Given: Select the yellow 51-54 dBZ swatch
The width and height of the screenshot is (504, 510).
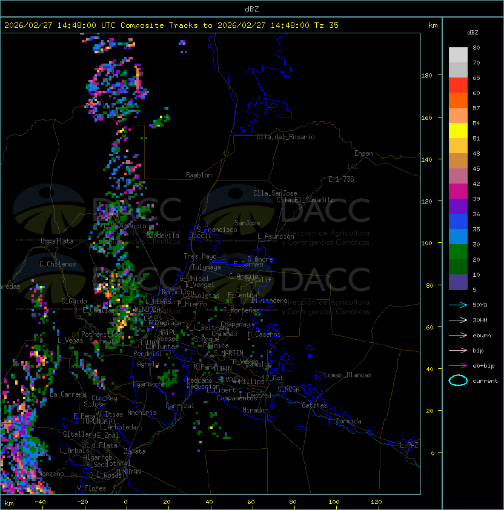Looking at the screenshot, I should 458,131.
